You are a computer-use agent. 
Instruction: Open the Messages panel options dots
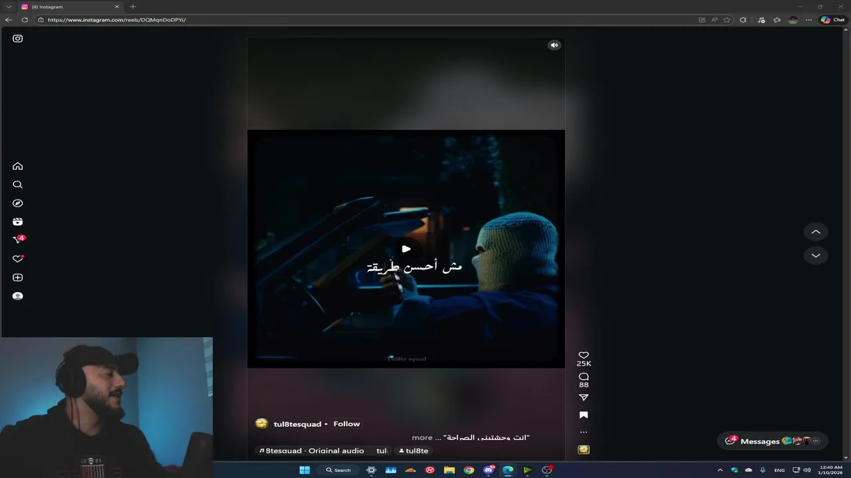816,441
